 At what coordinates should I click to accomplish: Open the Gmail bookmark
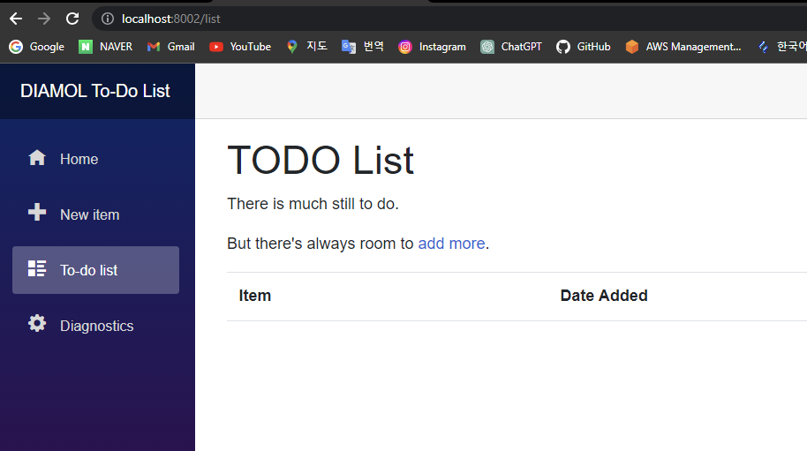pos(171,47)
